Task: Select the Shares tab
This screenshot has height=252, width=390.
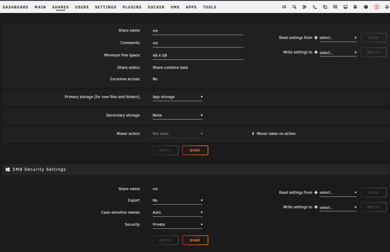Action: [60, 7]
